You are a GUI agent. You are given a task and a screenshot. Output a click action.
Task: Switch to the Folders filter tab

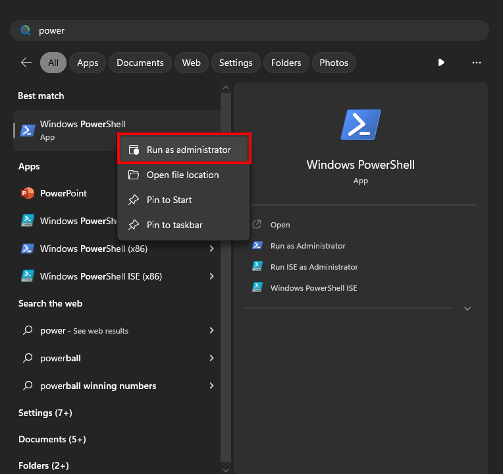point(286,63)
